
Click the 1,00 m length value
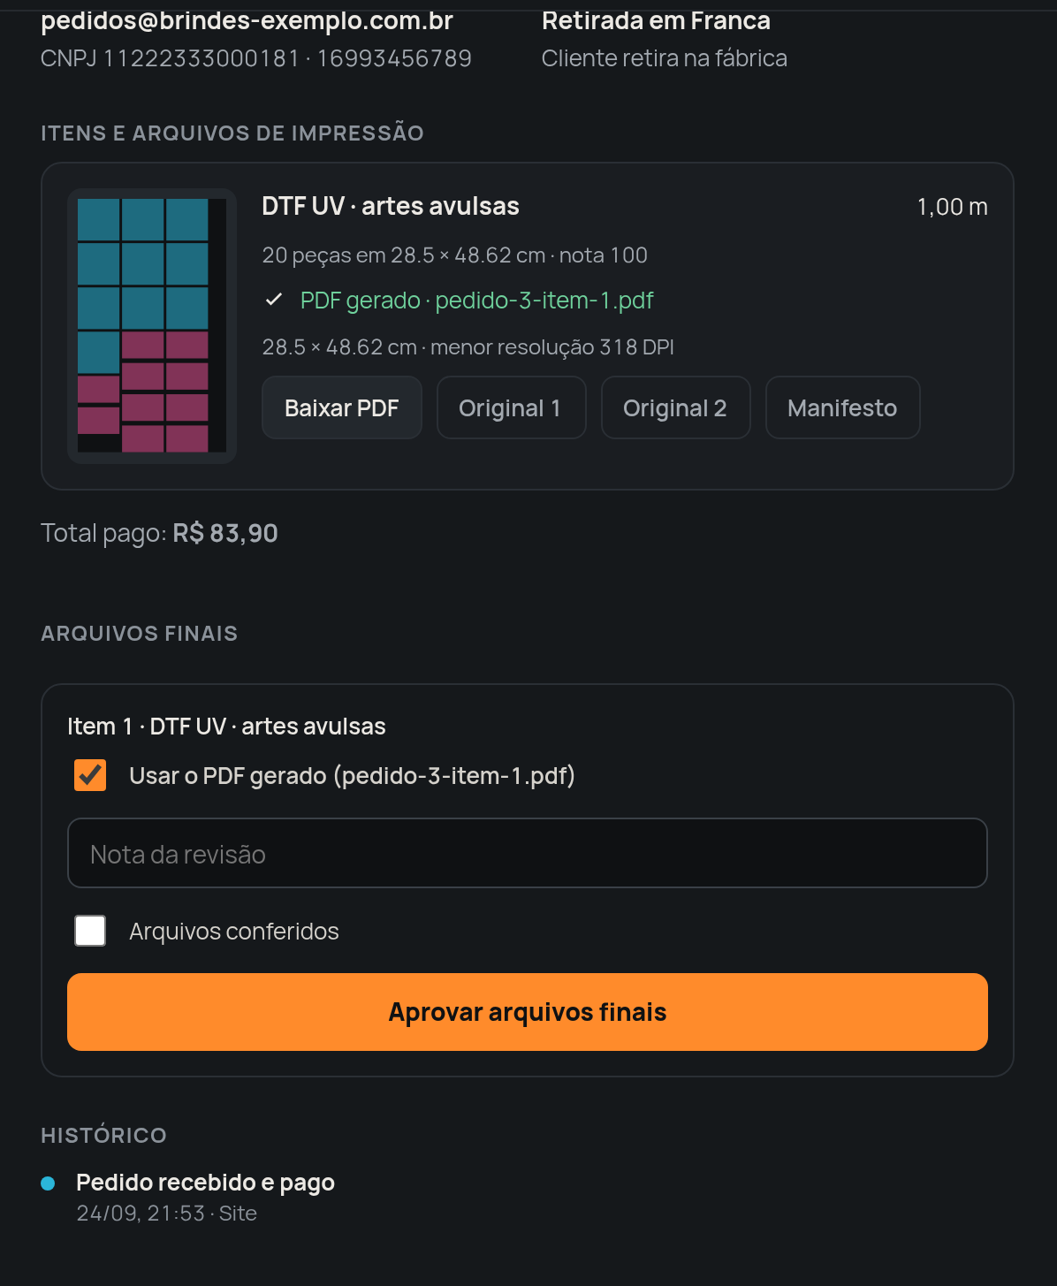(x=952, y=207)
